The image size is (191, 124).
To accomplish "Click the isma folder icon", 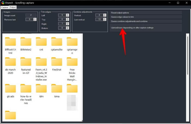I will point(57,89).
